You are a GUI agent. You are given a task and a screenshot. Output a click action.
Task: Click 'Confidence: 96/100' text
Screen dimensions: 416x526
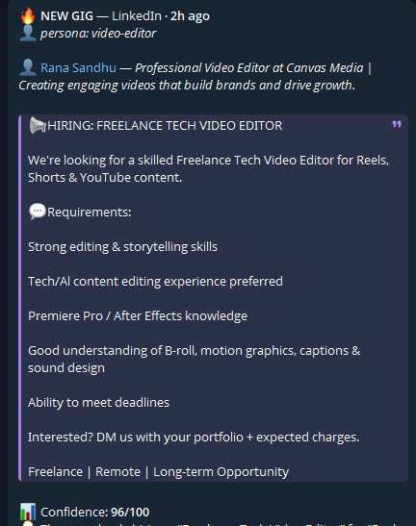point(94,513)
